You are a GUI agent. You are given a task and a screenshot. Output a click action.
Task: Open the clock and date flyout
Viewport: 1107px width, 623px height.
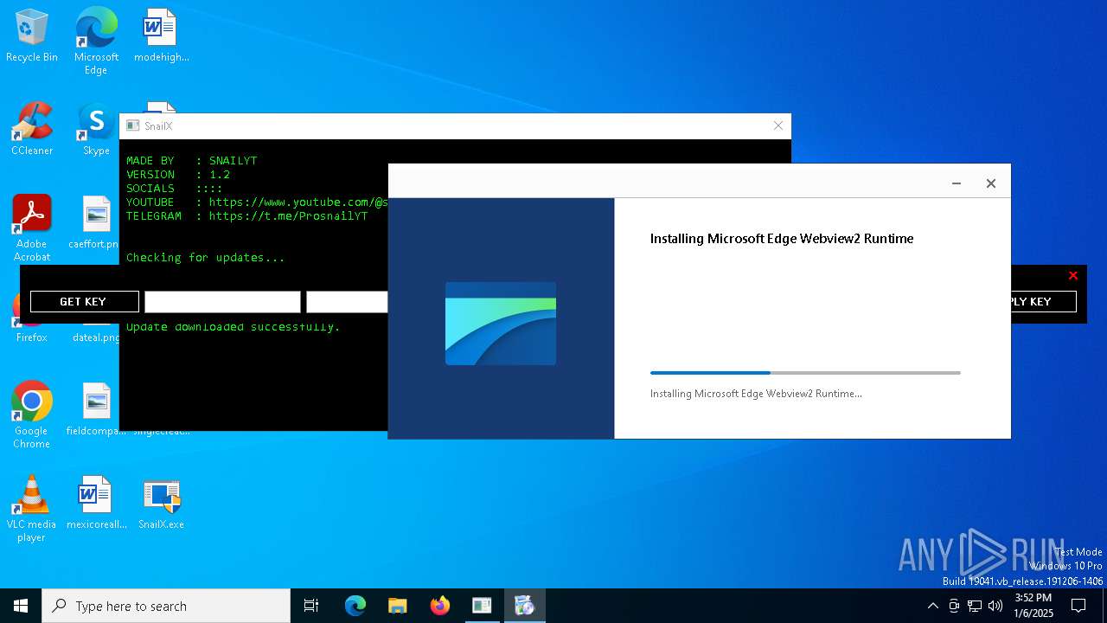coord(1033,606)
